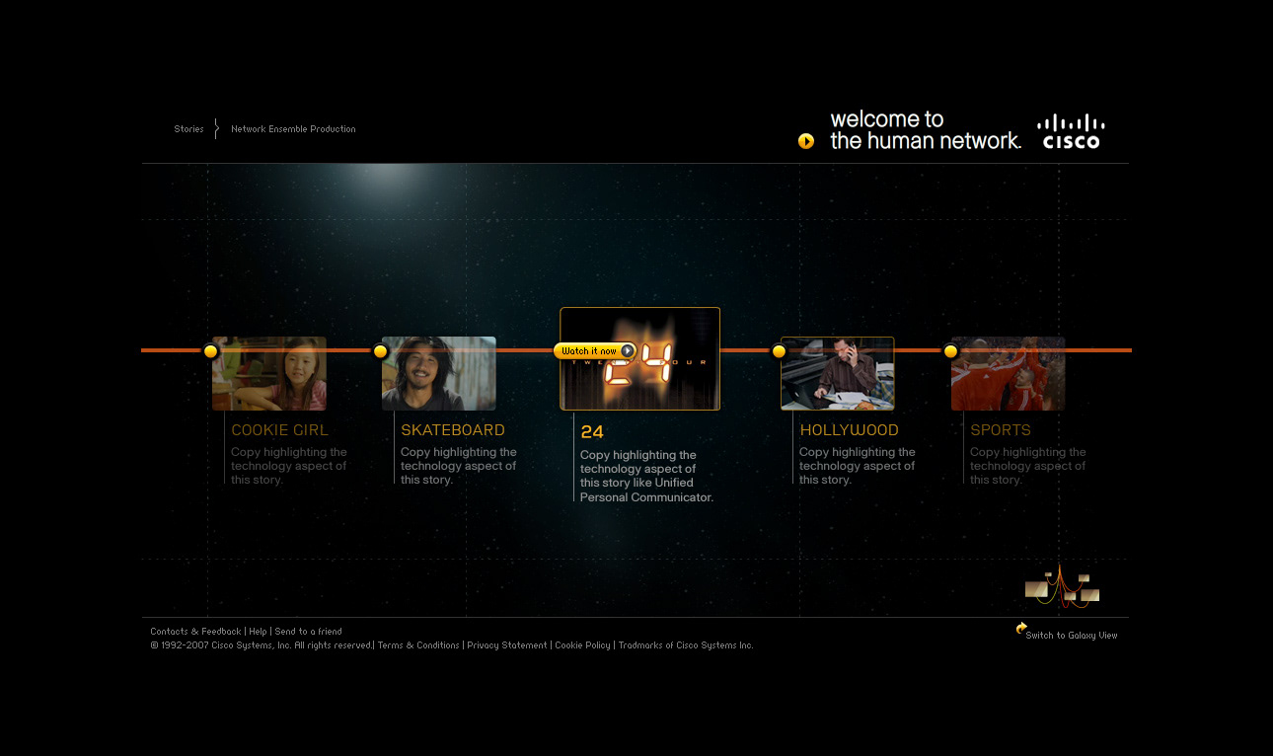
Task: Open the Skateboard video thumbnail
Action: pyautogui.click(x=439, y=373)
